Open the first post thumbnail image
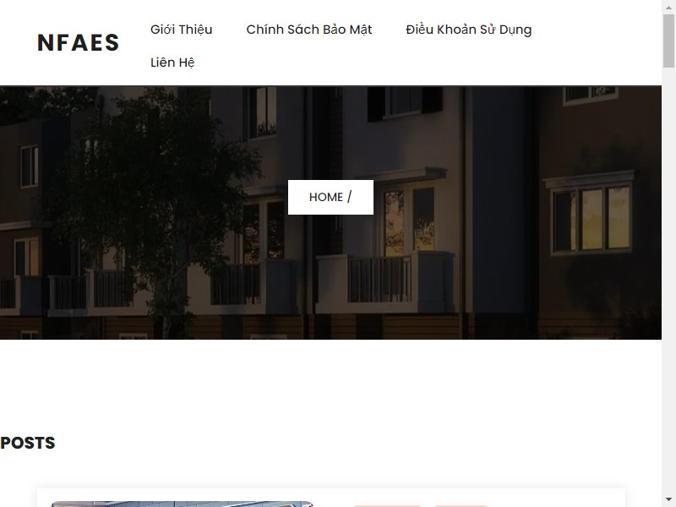This screenshot has width=676, height=507. [181, 504]
